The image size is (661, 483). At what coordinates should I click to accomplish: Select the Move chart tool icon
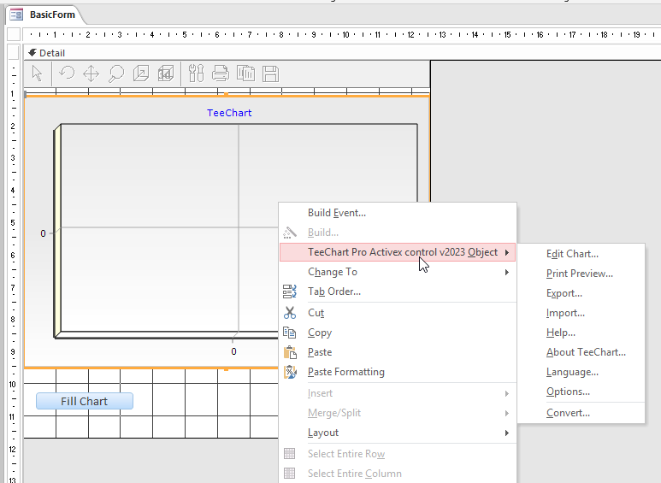91,74
